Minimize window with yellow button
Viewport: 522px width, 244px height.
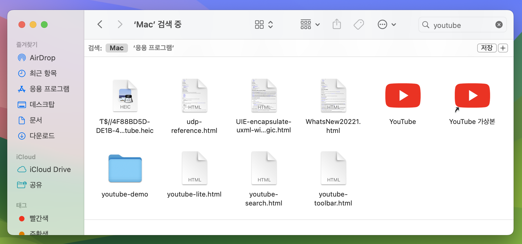point(33,25)
